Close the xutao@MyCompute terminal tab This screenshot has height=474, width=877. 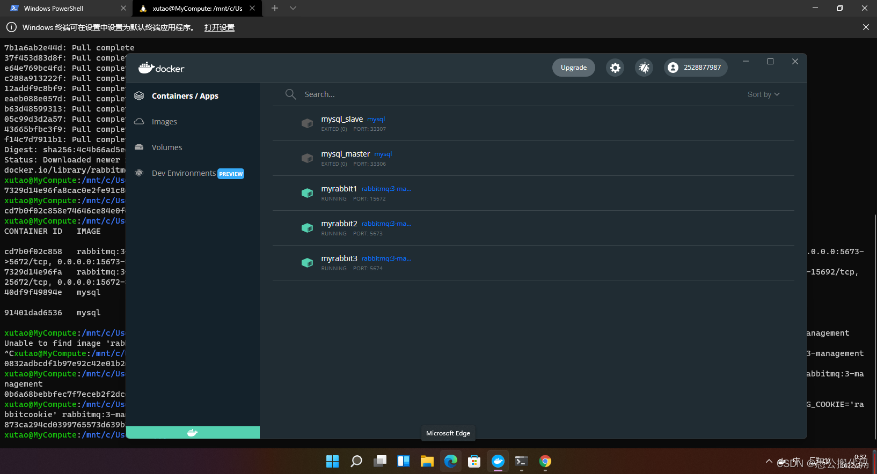pos(252,8)
